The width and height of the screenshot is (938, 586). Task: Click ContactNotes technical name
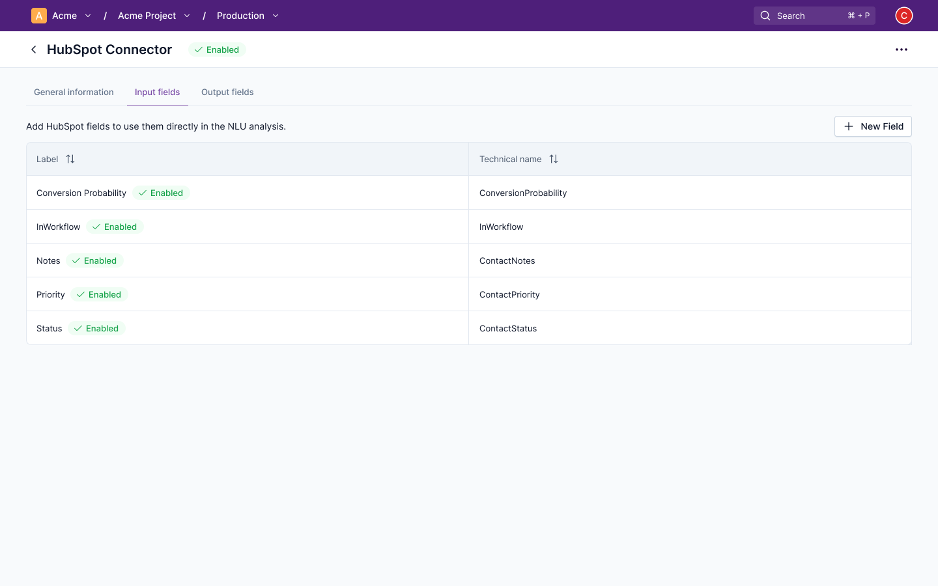(507, 260)
